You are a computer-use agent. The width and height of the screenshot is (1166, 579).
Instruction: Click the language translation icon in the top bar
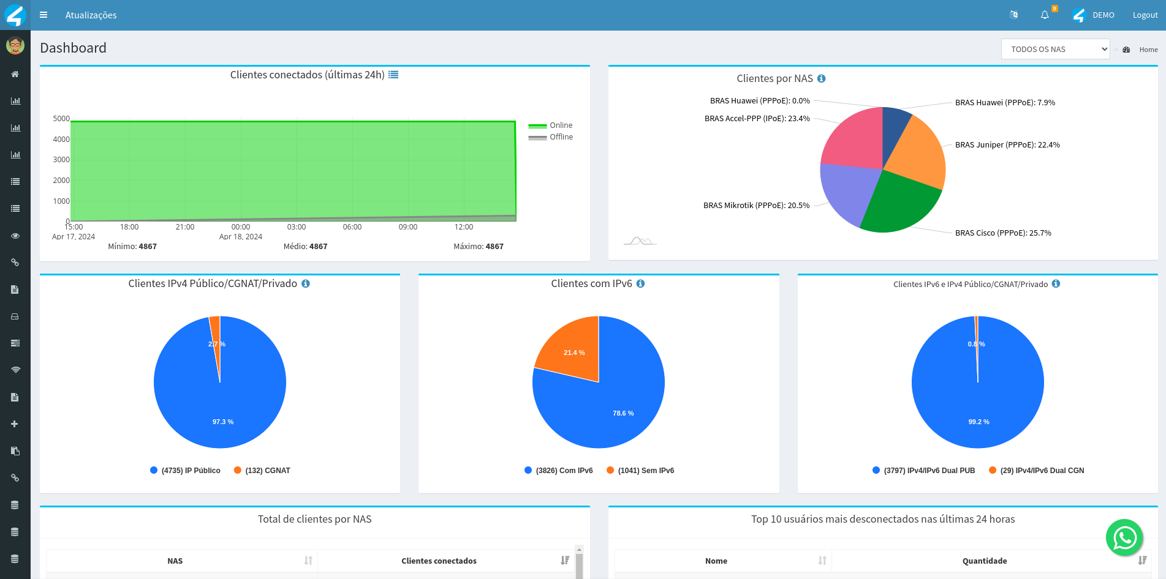point(1013,15)
